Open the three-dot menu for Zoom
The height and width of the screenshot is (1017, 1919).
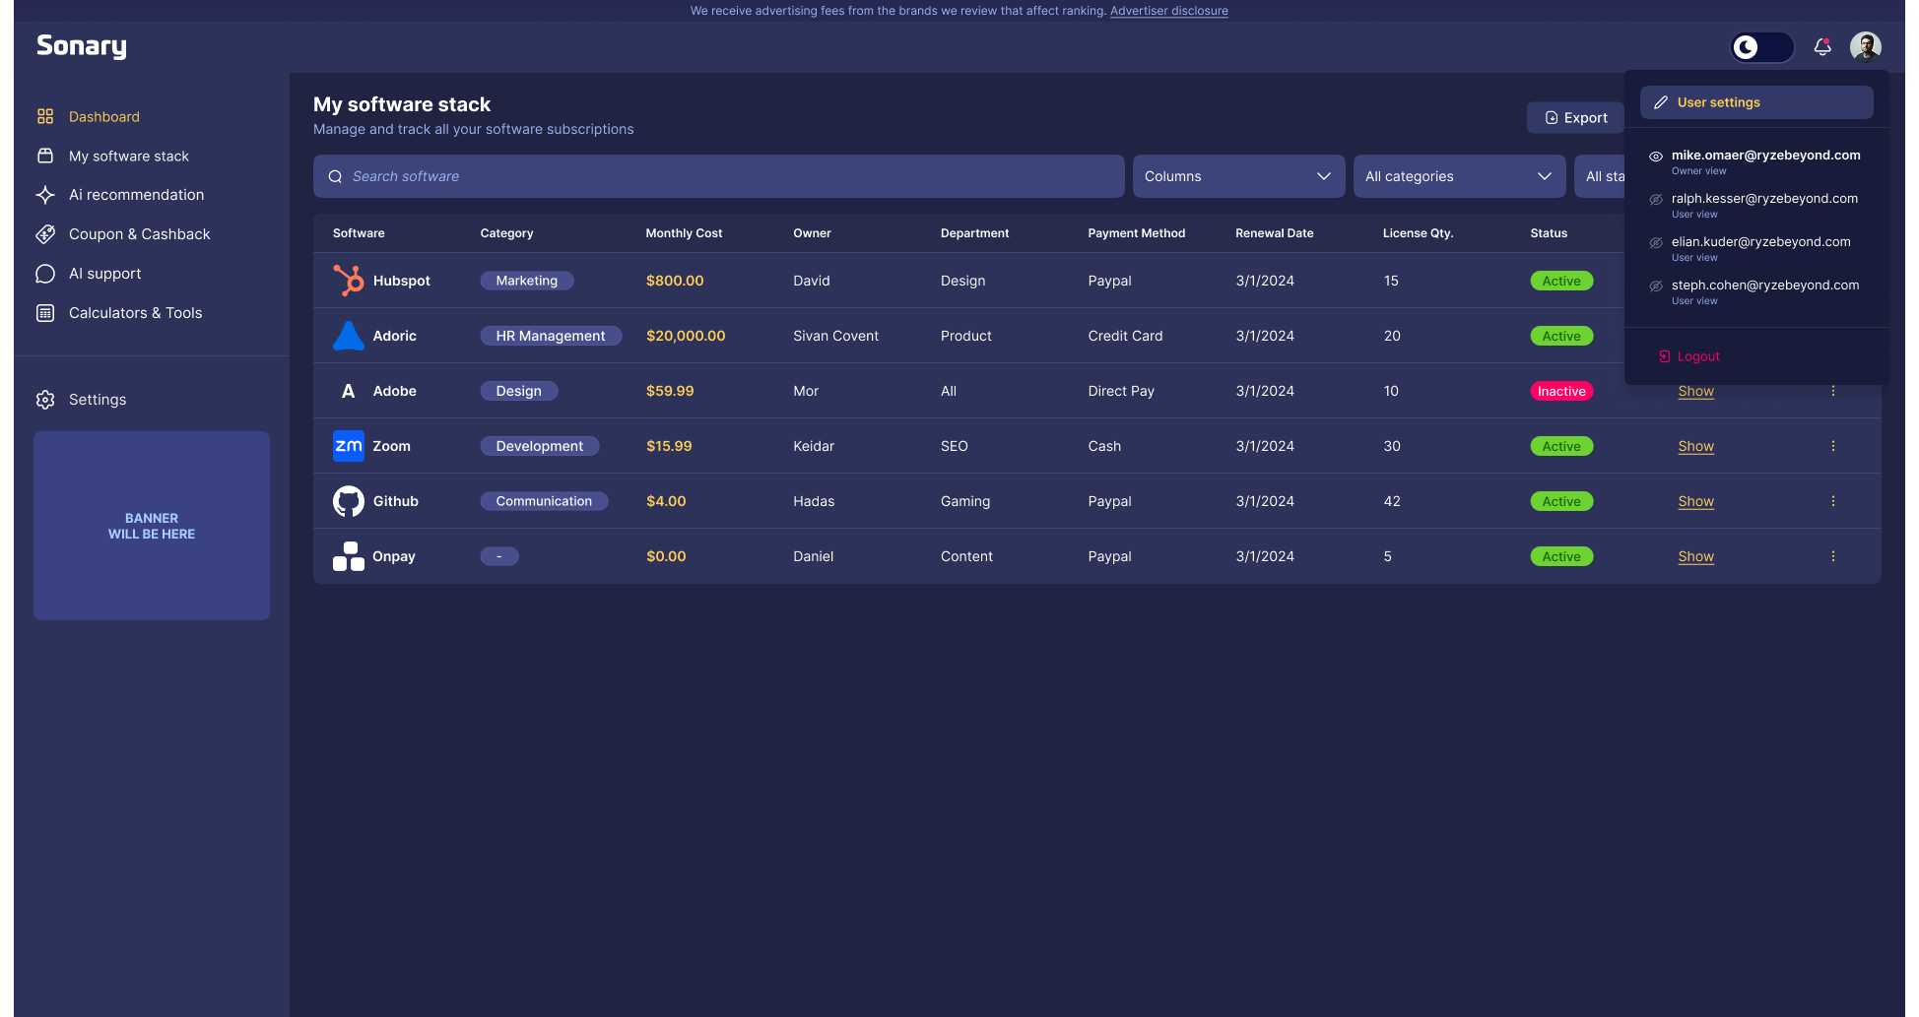coord(1832,446)
